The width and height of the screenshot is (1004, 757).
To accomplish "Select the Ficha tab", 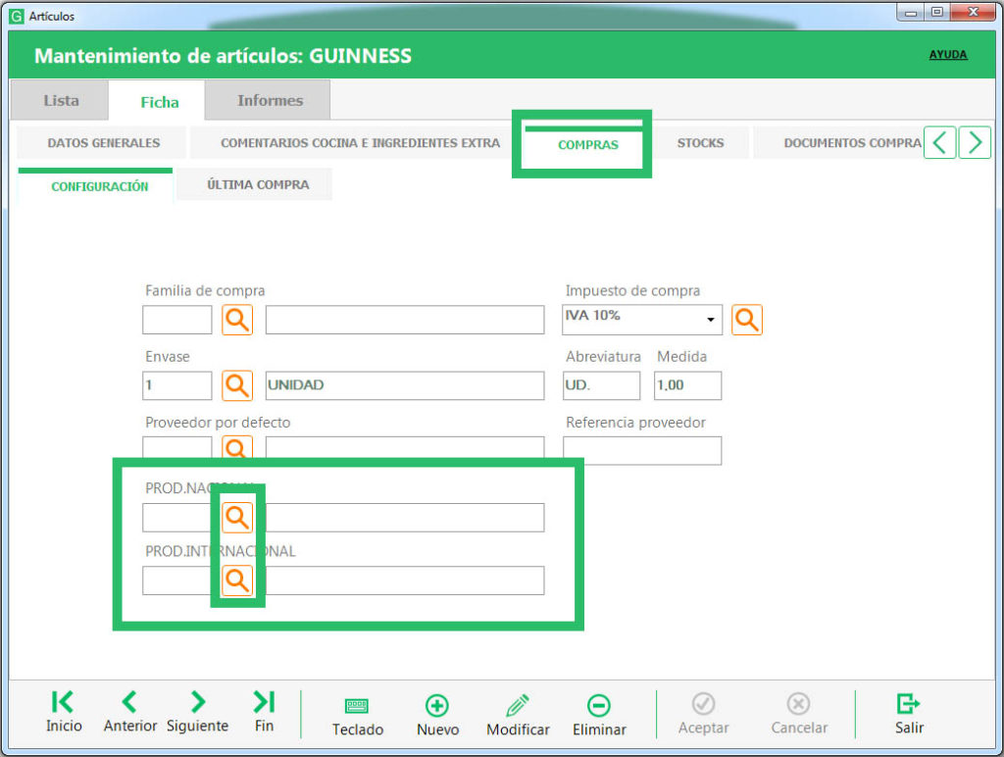I will point(159,102).
